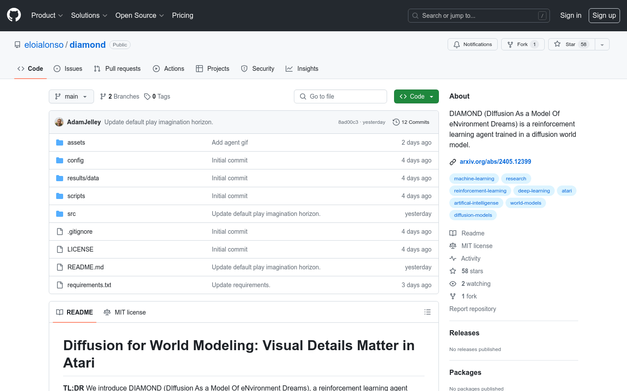Click the star icon to star repository

point(557,44)
